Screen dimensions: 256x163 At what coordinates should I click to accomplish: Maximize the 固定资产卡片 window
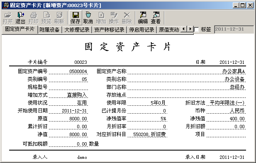243,5
